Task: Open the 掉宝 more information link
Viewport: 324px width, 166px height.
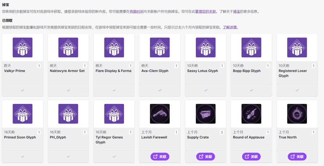Action: [237, 12]
